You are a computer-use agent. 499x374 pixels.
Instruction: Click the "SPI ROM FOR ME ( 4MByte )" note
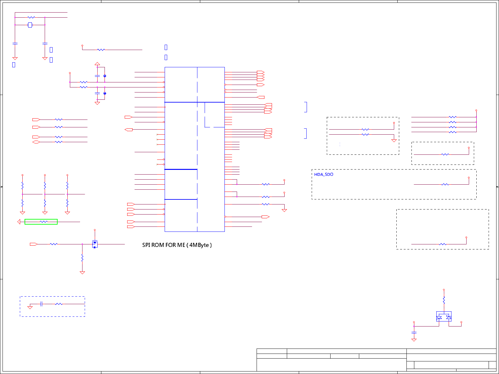tap(177, 245)
